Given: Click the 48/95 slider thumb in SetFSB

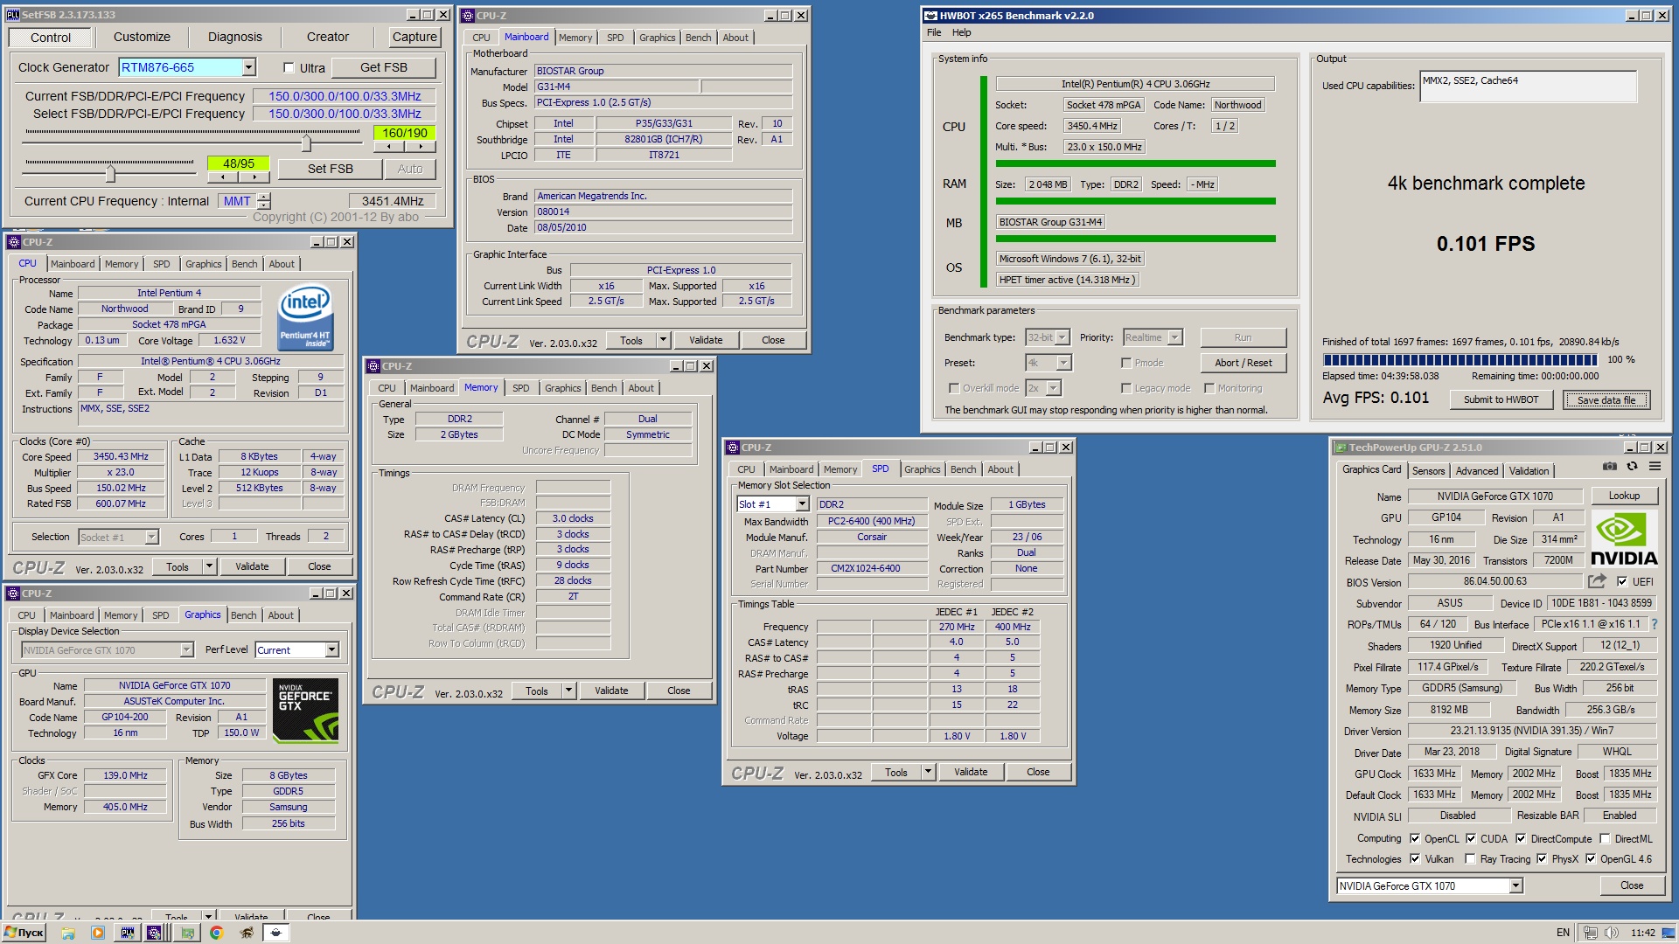Looking at the screenshot, I should click(x=110, y=172).
